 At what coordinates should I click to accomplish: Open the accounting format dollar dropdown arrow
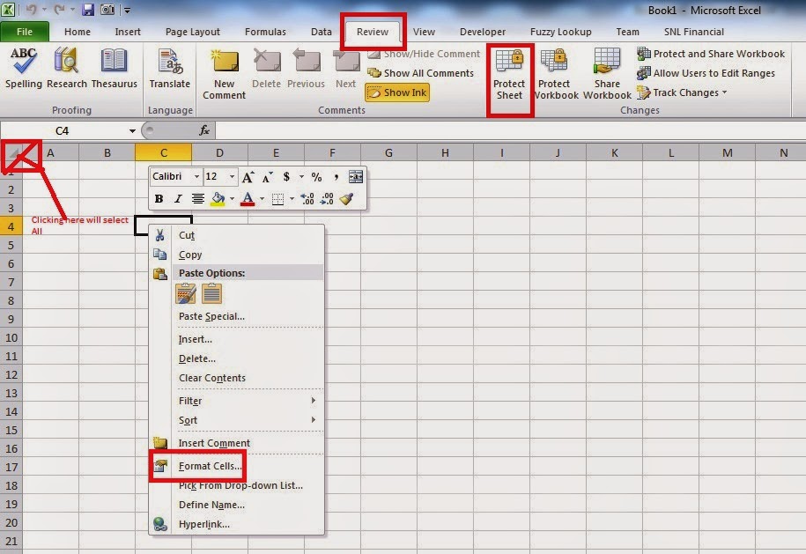click(301, 177)
